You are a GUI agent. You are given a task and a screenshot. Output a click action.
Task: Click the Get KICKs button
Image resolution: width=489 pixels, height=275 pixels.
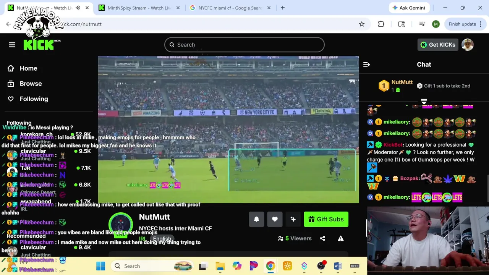(x=438, y=45)
